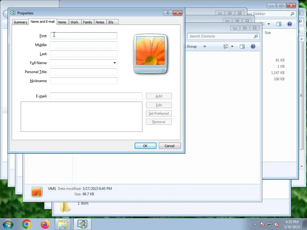Switch to the Family tab
The width and height of the screenshot is (307, 230).
pos(88,22)
